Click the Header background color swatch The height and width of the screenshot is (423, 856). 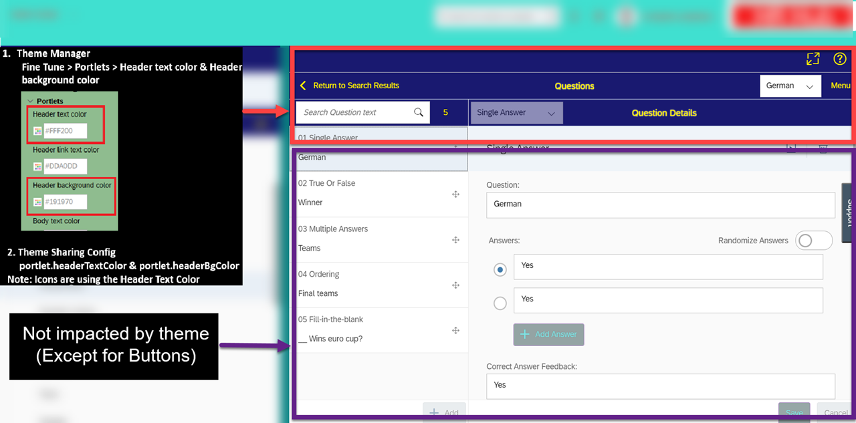(38, 202)
